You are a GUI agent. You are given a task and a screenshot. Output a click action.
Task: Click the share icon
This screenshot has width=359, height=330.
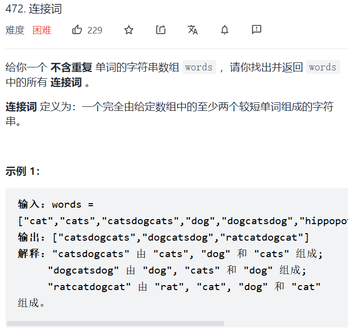(x=161, y=30)
